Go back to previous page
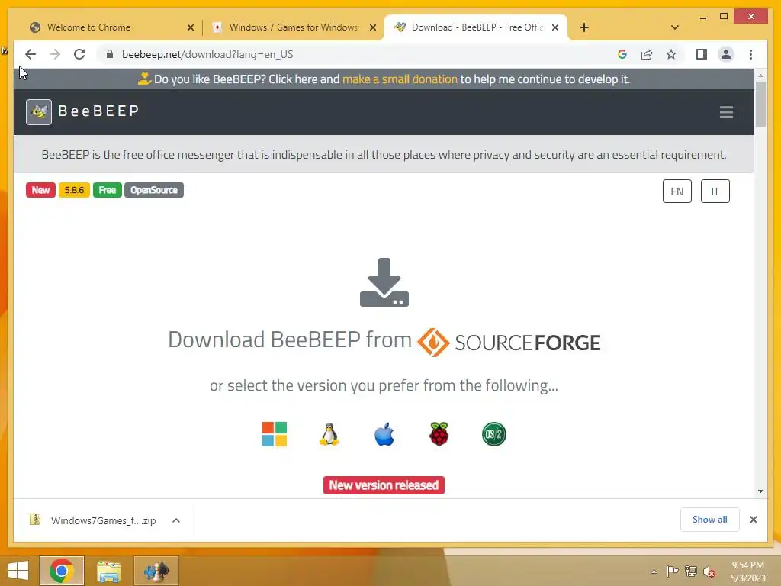 coord(31,54)
